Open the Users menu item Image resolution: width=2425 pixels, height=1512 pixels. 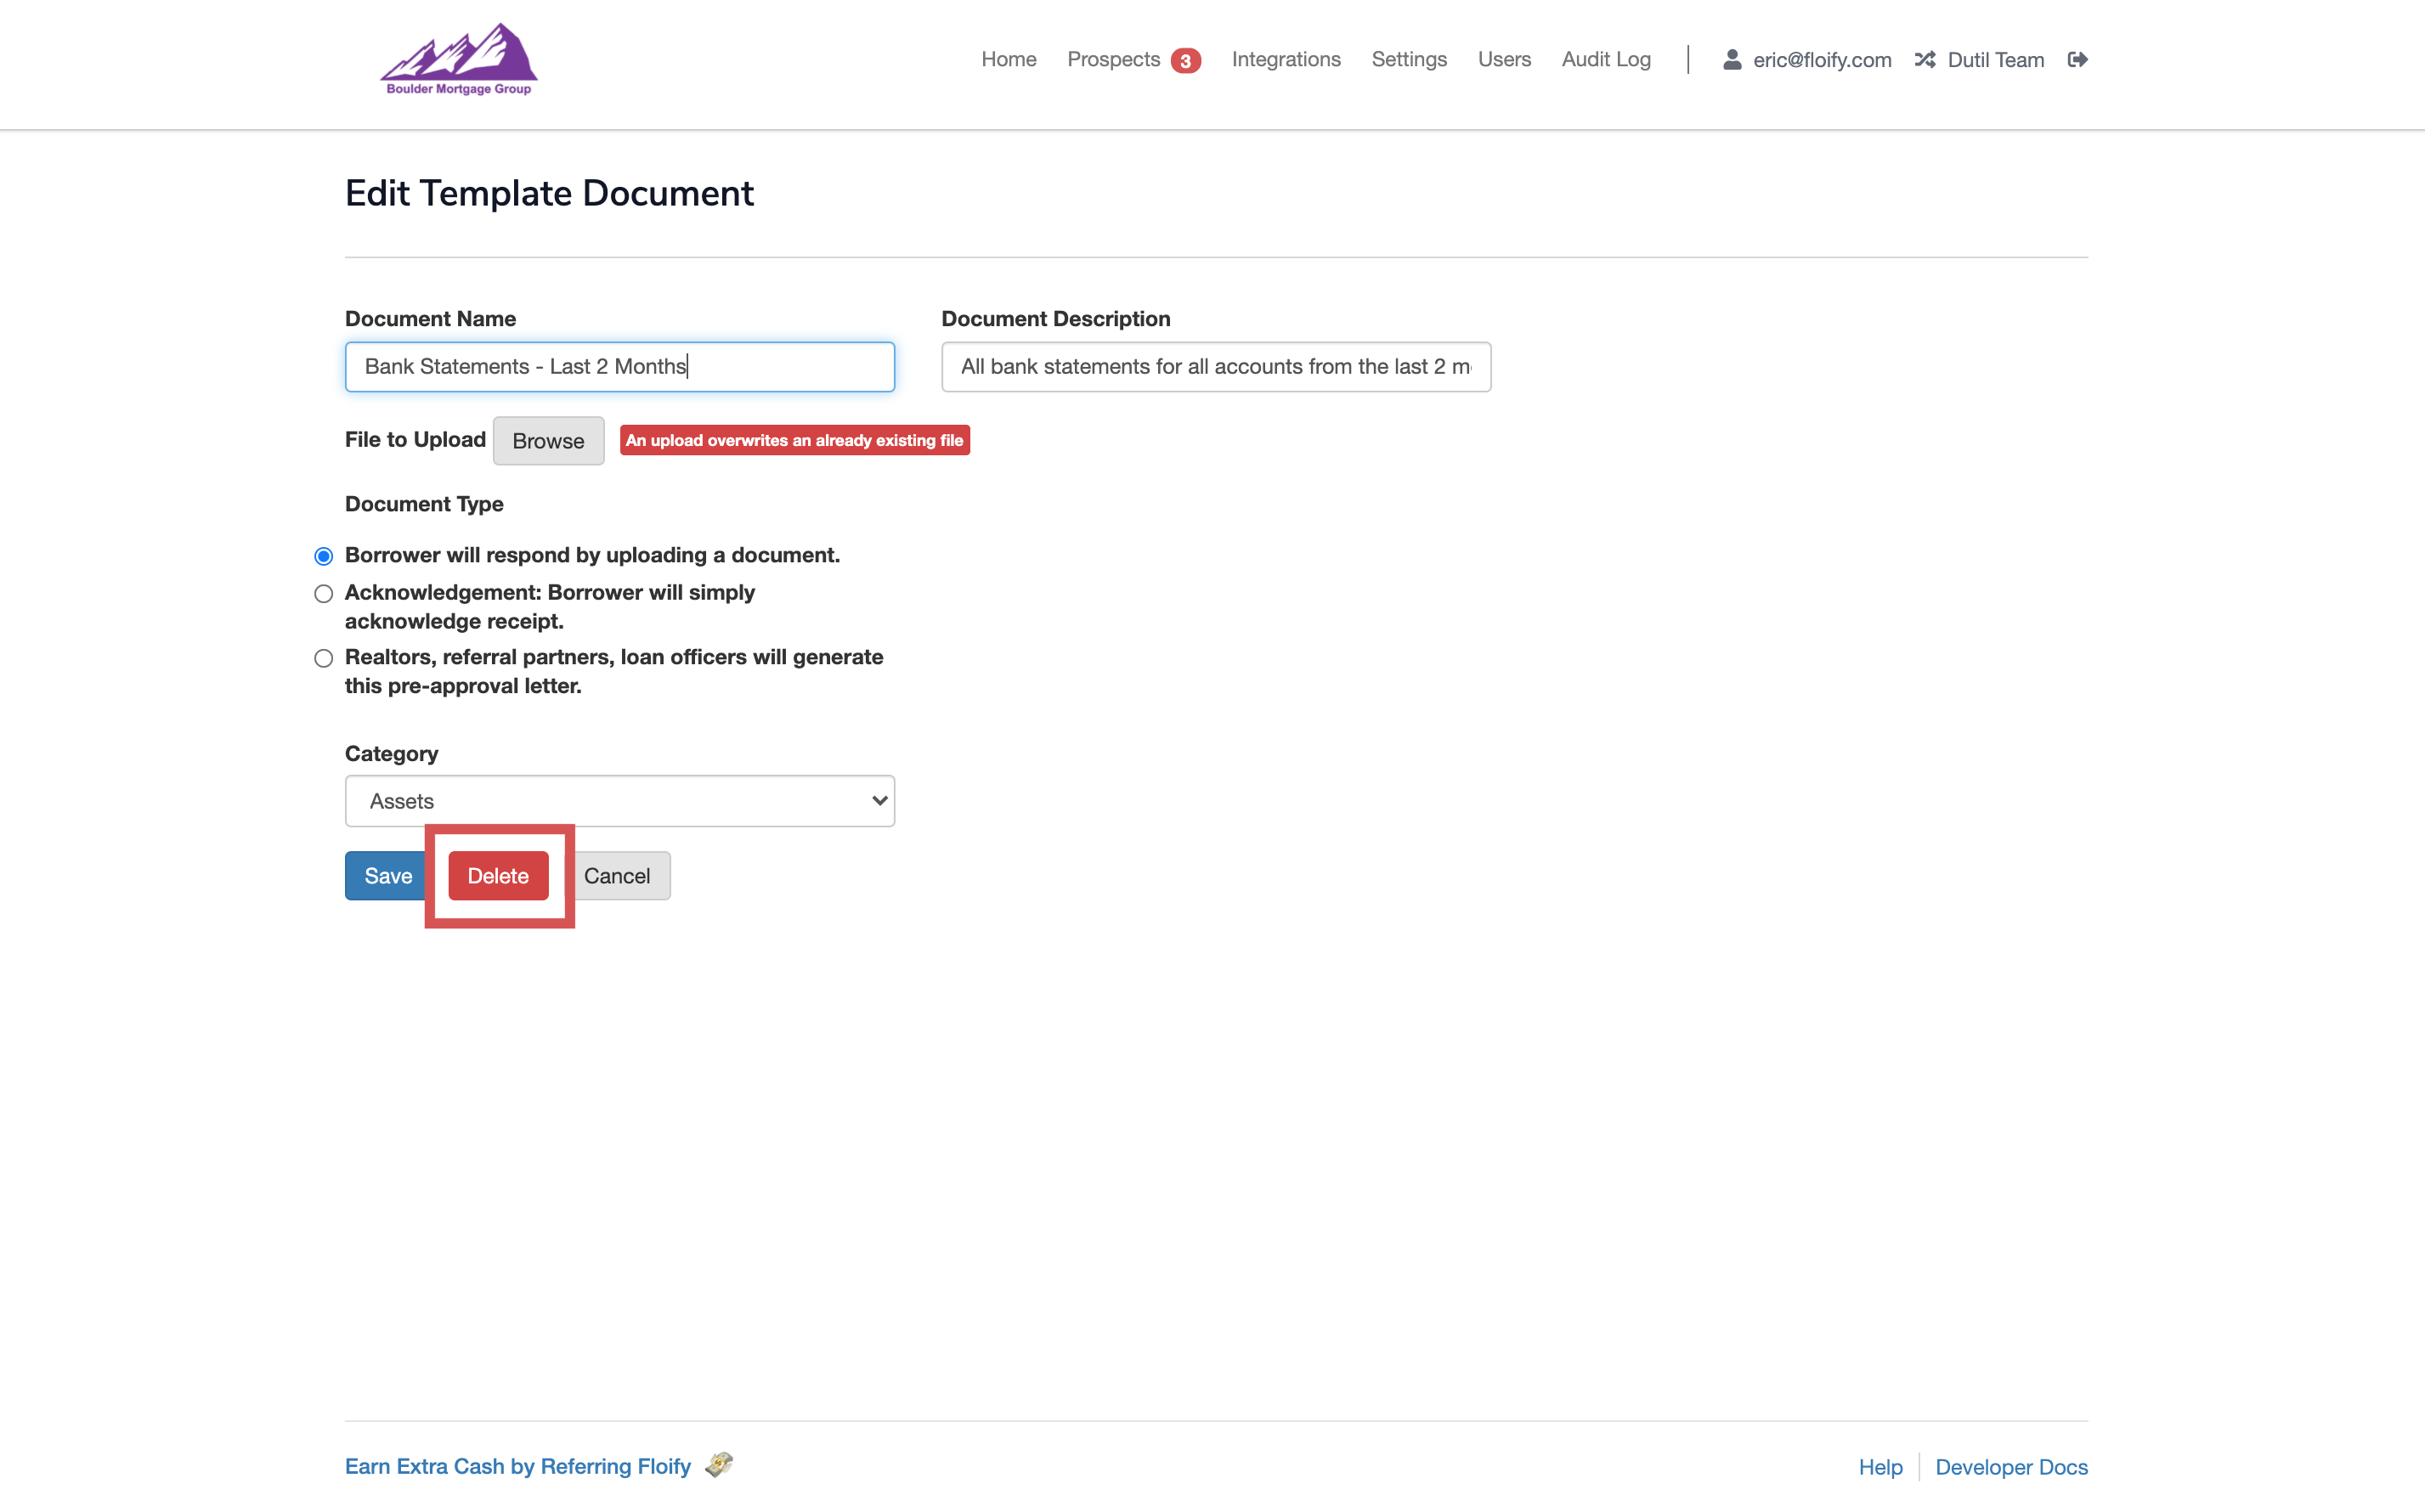pyautogui.click(x=1504, y=60)
